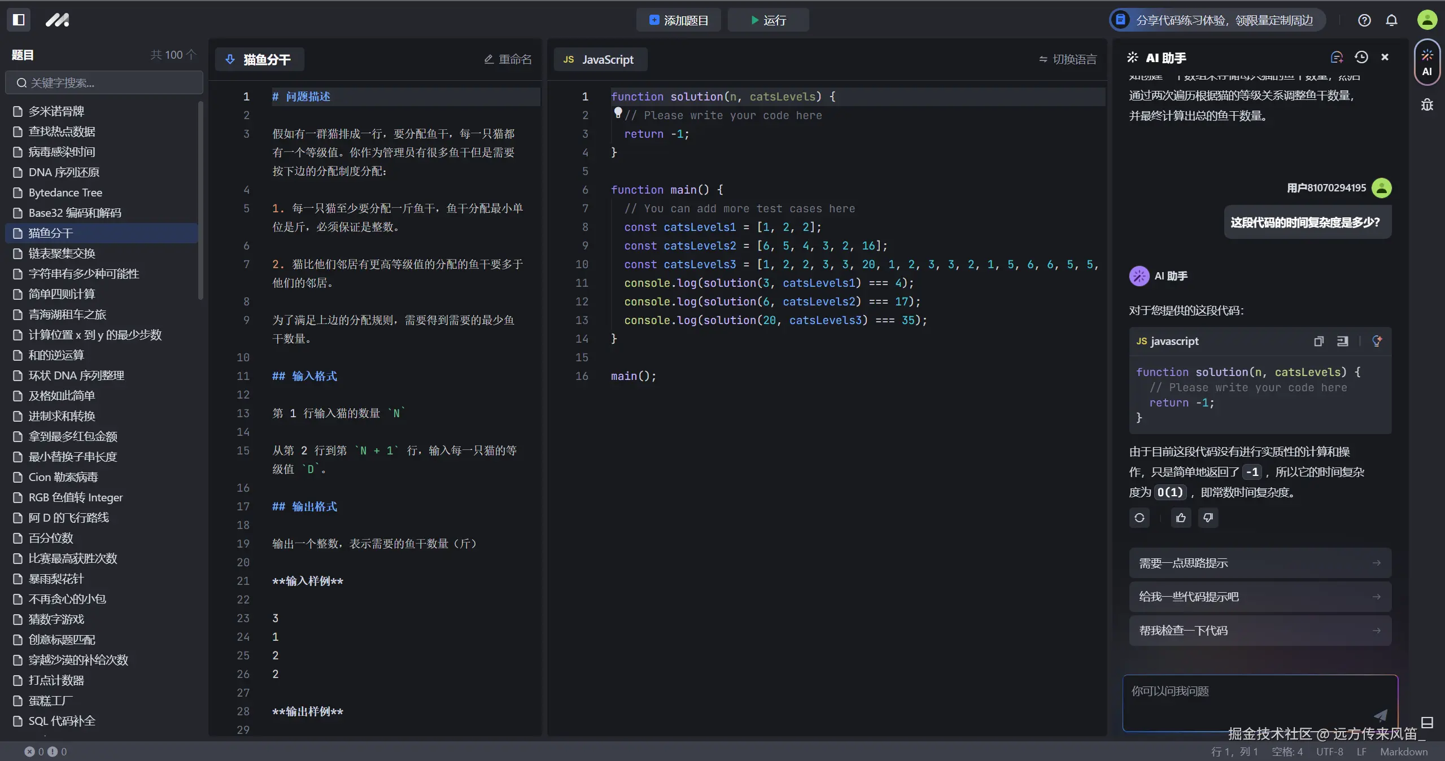The image size is (1445, 761).
Task: Toggle the AI side panel button
Action: pos(1427,62)
